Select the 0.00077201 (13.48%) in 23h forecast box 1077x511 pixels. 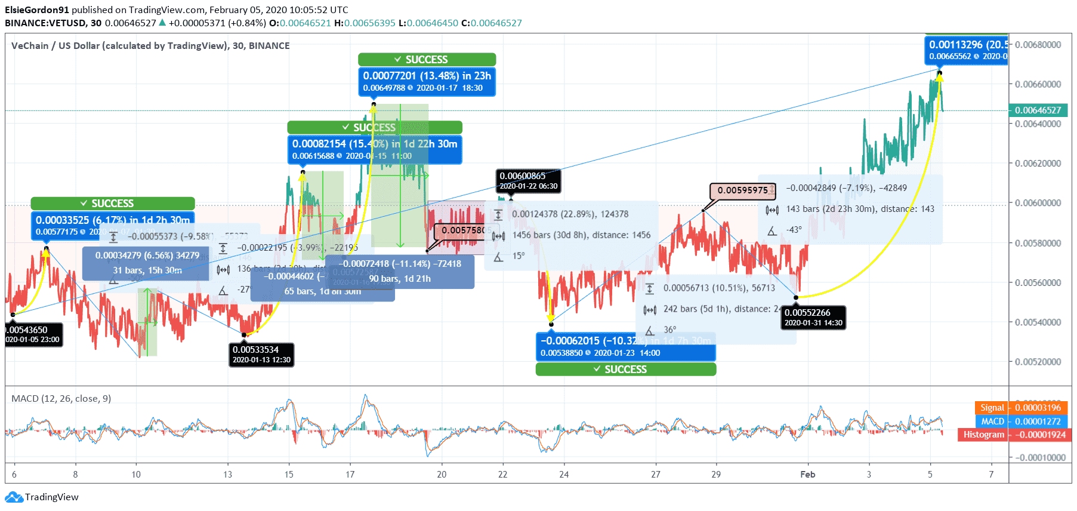[427, 82]
